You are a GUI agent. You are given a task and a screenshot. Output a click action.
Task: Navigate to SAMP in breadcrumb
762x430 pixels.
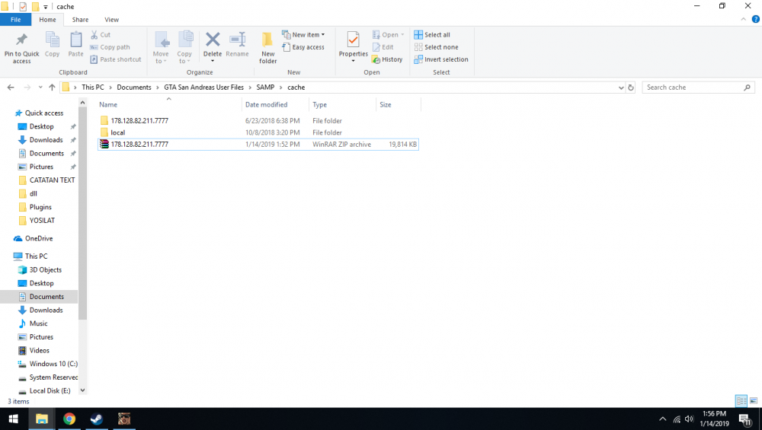(265, 88)
